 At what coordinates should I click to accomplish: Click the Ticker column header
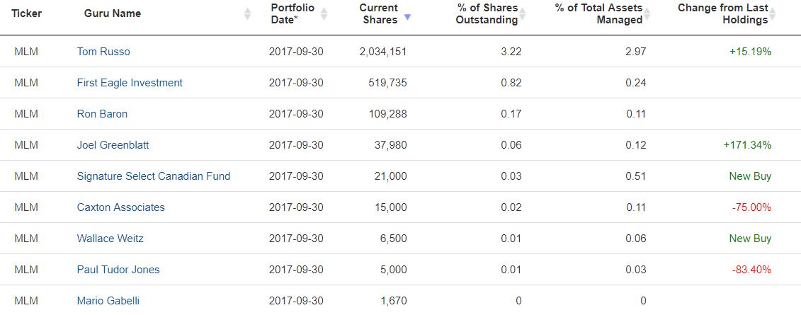(x=27, y=13)
